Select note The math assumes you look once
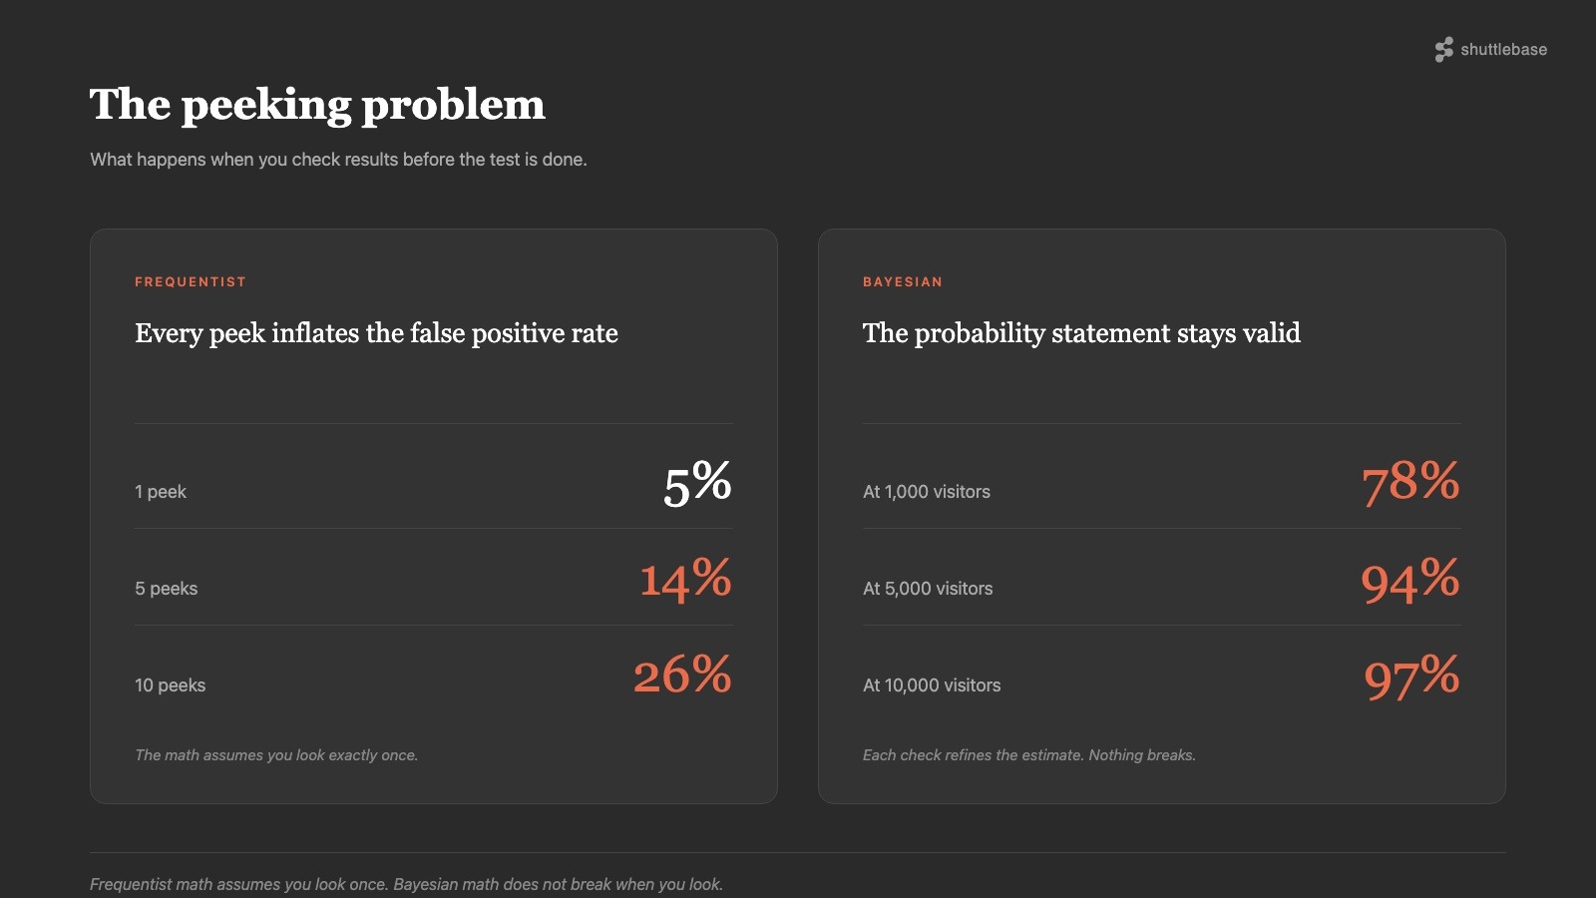 pos(276,755)
